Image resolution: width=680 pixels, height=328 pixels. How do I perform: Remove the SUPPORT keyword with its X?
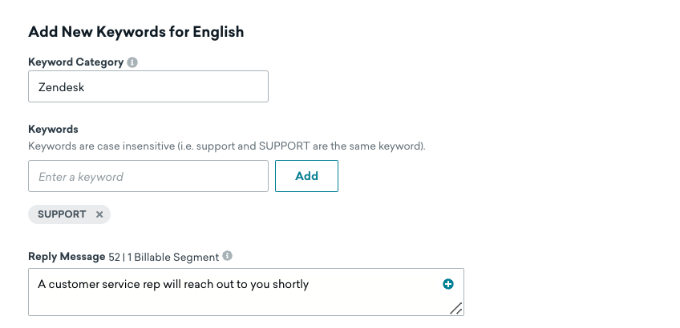point(99,214)
